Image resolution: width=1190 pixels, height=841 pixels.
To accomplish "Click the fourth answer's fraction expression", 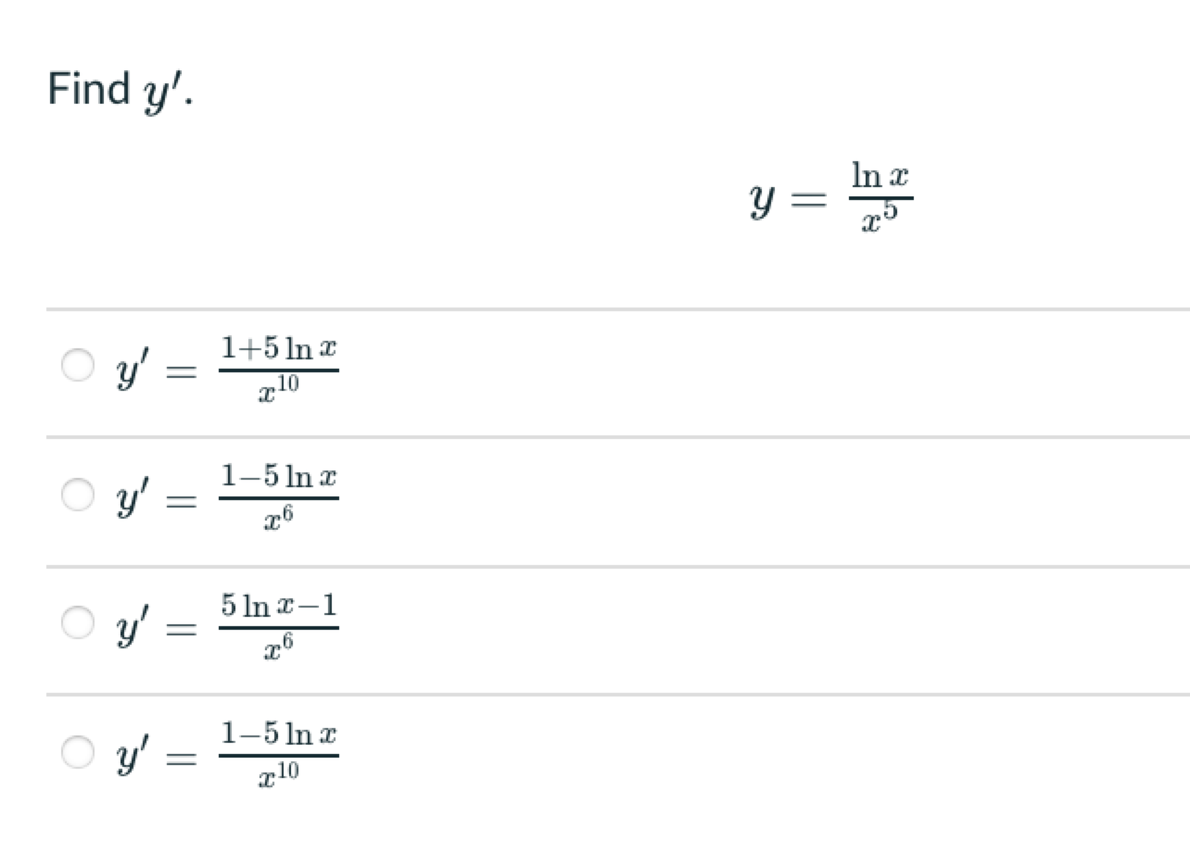I will (278, 756).
